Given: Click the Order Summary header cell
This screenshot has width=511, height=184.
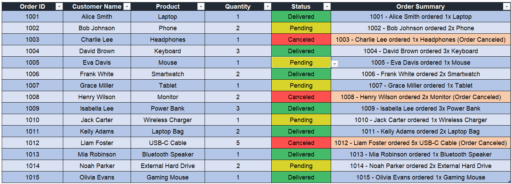Looking at the screenshot, I should click(420, 7).
